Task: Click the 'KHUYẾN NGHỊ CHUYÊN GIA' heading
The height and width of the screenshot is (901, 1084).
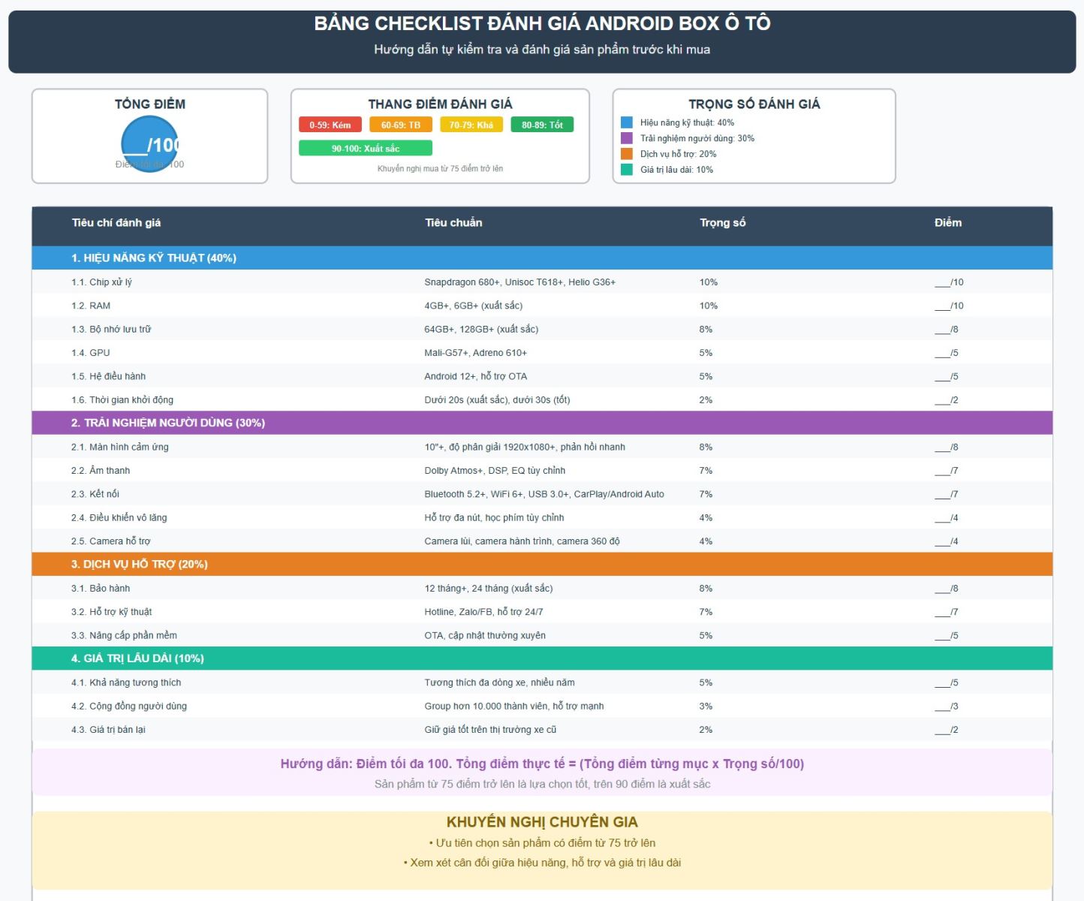Action: coord(542,822)
